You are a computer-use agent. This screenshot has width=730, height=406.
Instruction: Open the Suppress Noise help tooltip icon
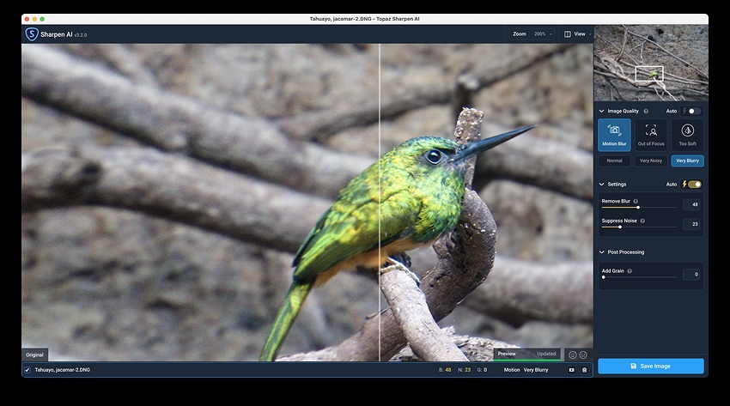[x=642, y=221]
